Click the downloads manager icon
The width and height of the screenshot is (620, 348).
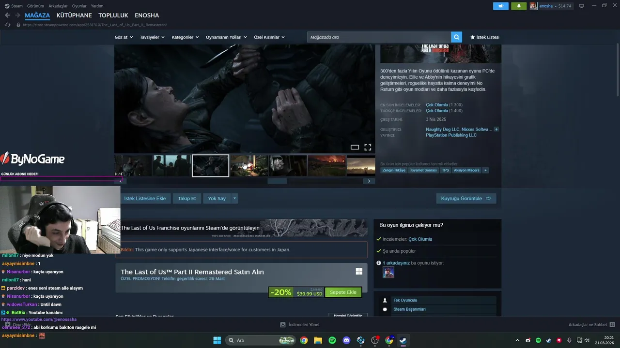click(283, 325)
